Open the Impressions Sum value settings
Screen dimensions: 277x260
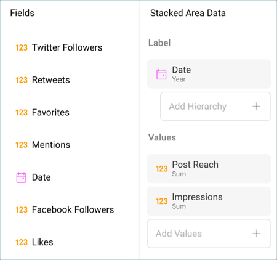tap(209, 201)
